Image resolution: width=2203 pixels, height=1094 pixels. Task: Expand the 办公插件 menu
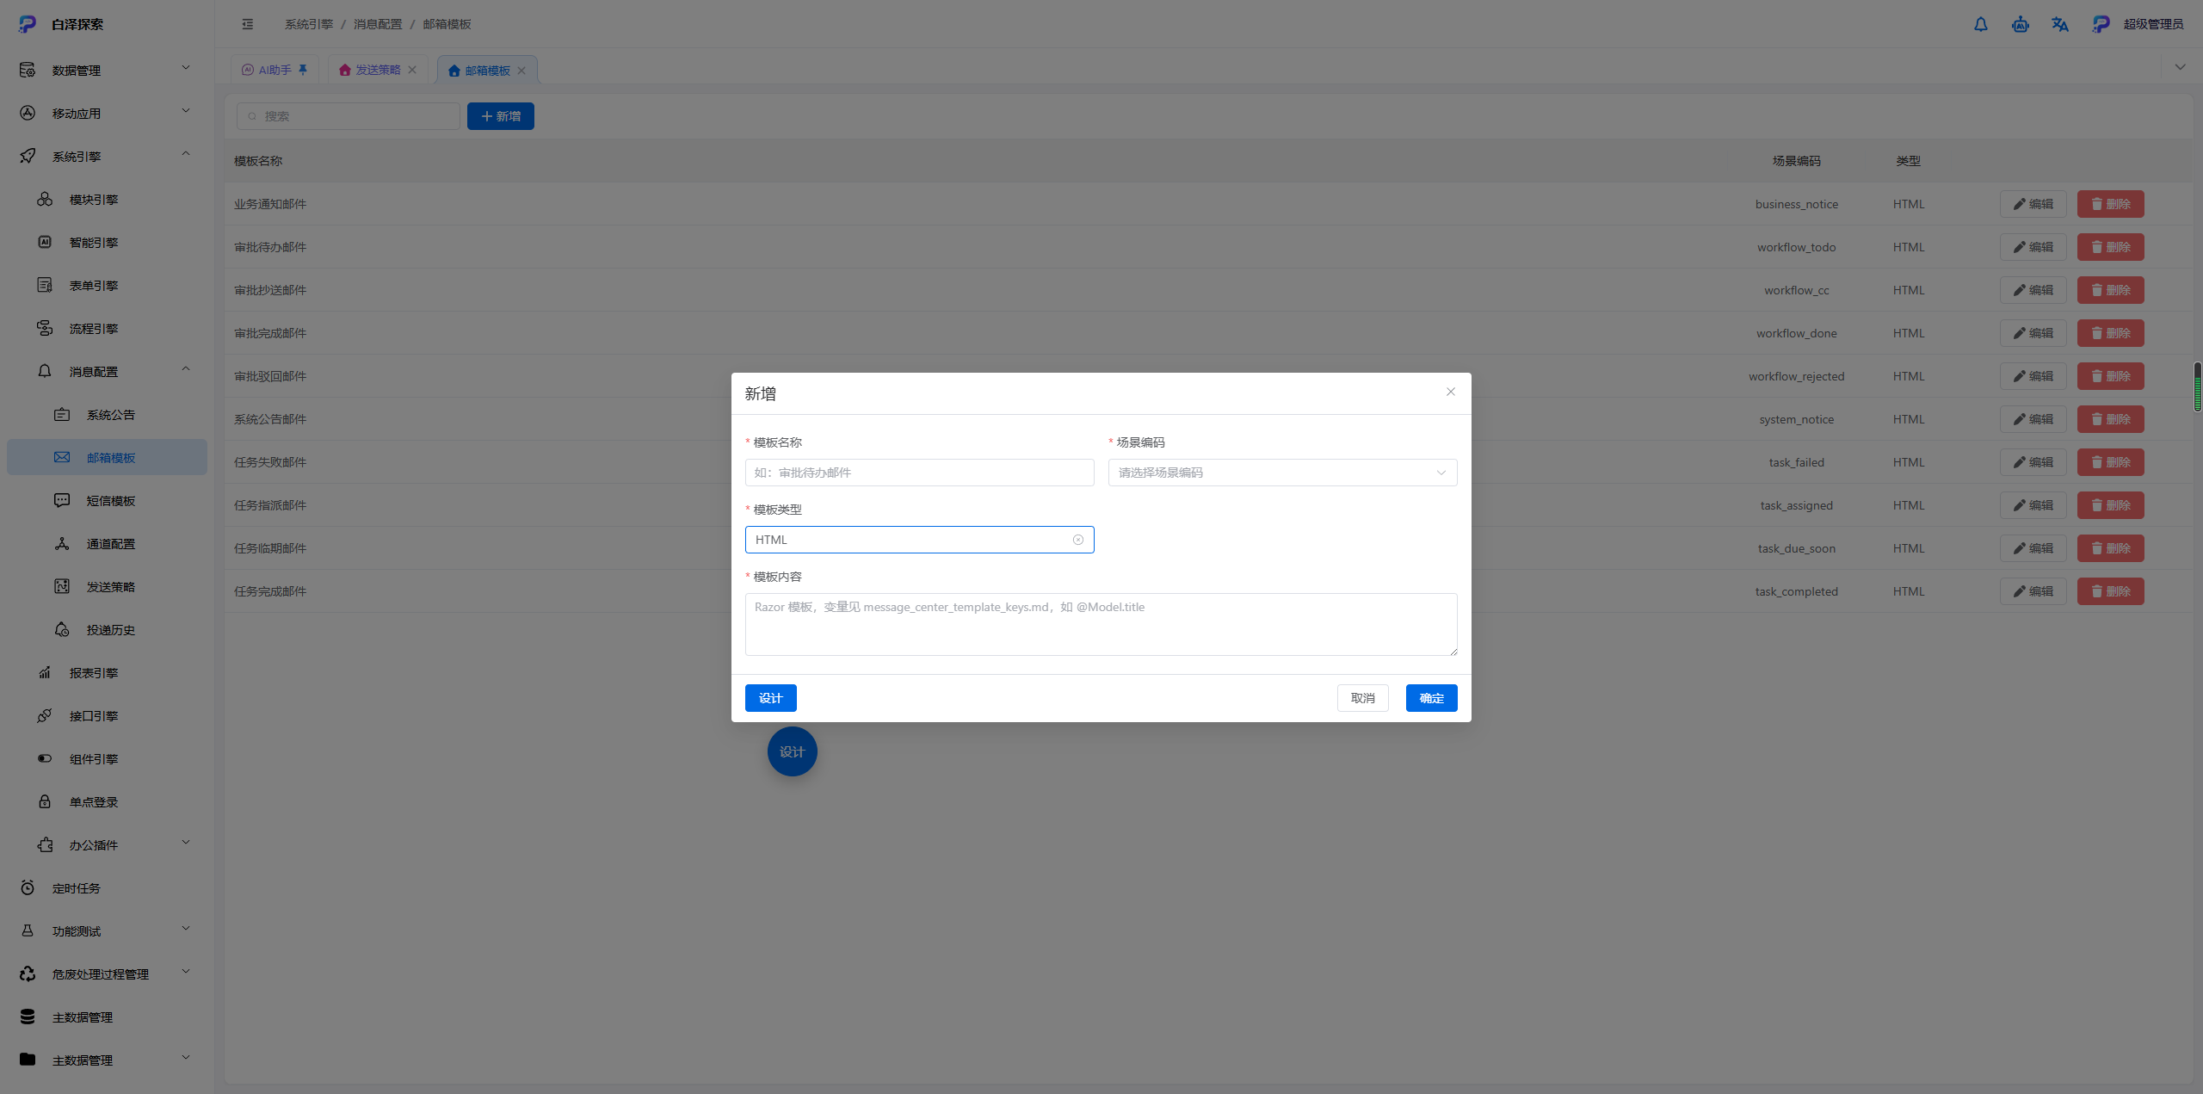[x=107, y=845]
